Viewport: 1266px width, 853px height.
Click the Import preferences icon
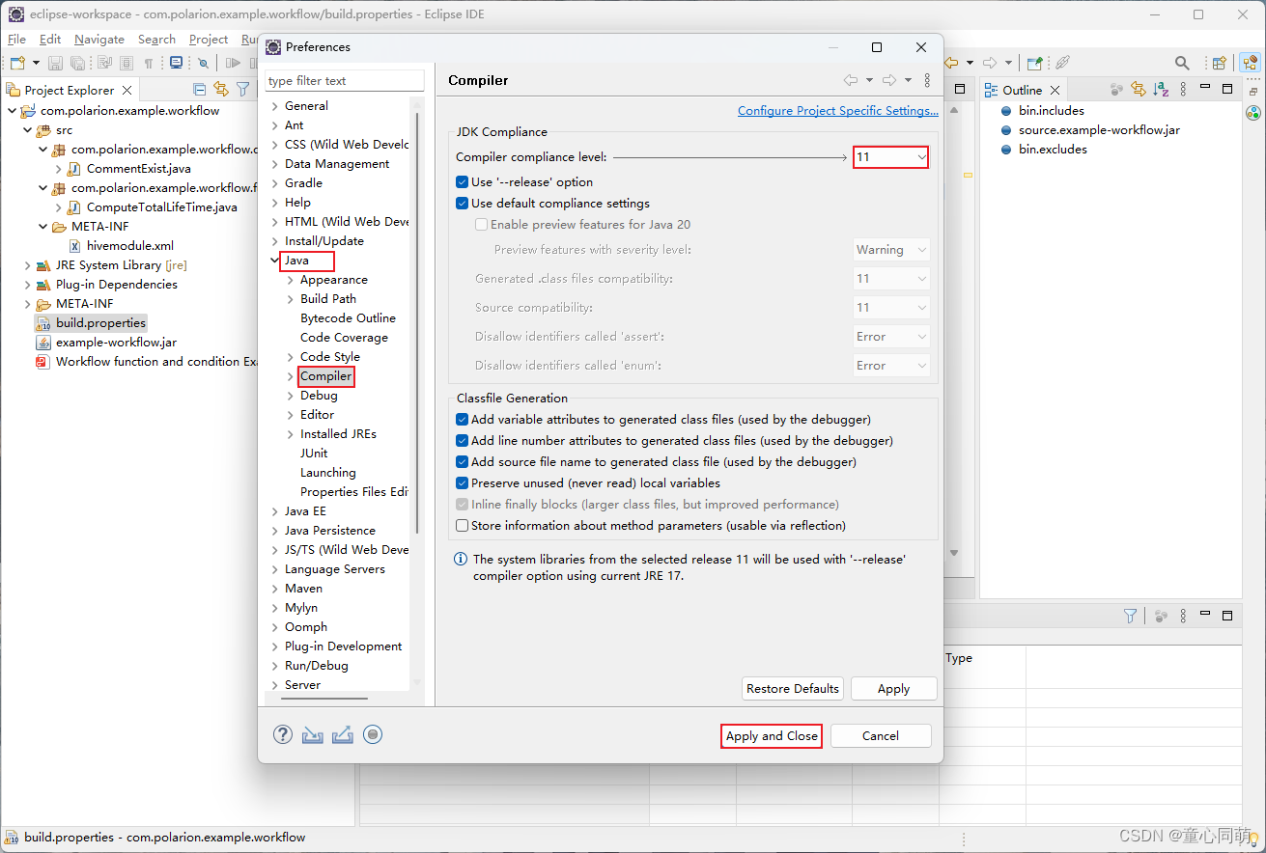[312, 735]
